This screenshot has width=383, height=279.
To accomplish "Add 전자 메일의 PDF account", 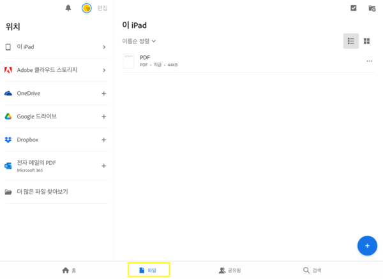I will point(104,166).
